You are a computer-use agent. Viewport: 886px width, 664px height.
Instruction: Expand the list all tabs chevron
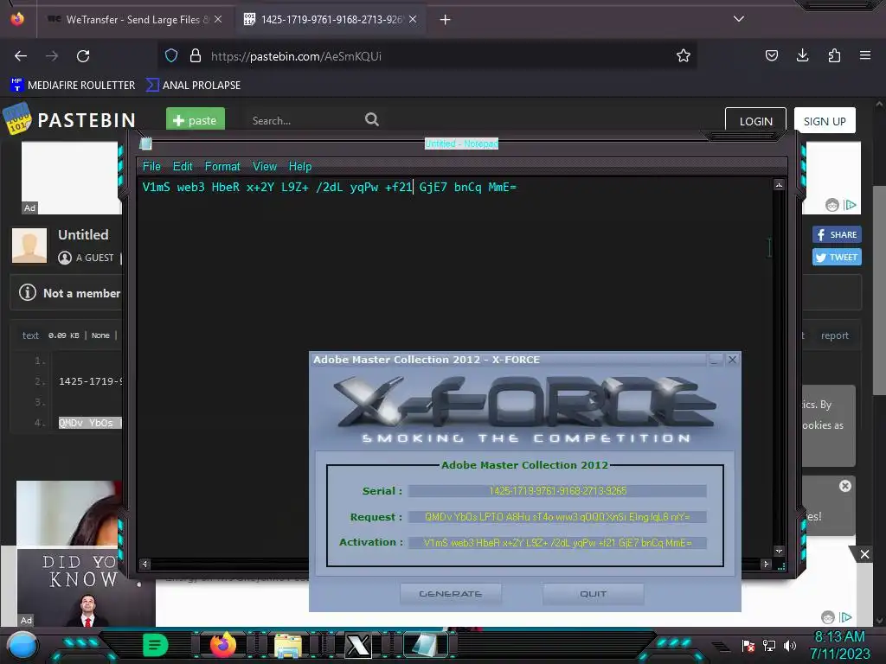739,19
